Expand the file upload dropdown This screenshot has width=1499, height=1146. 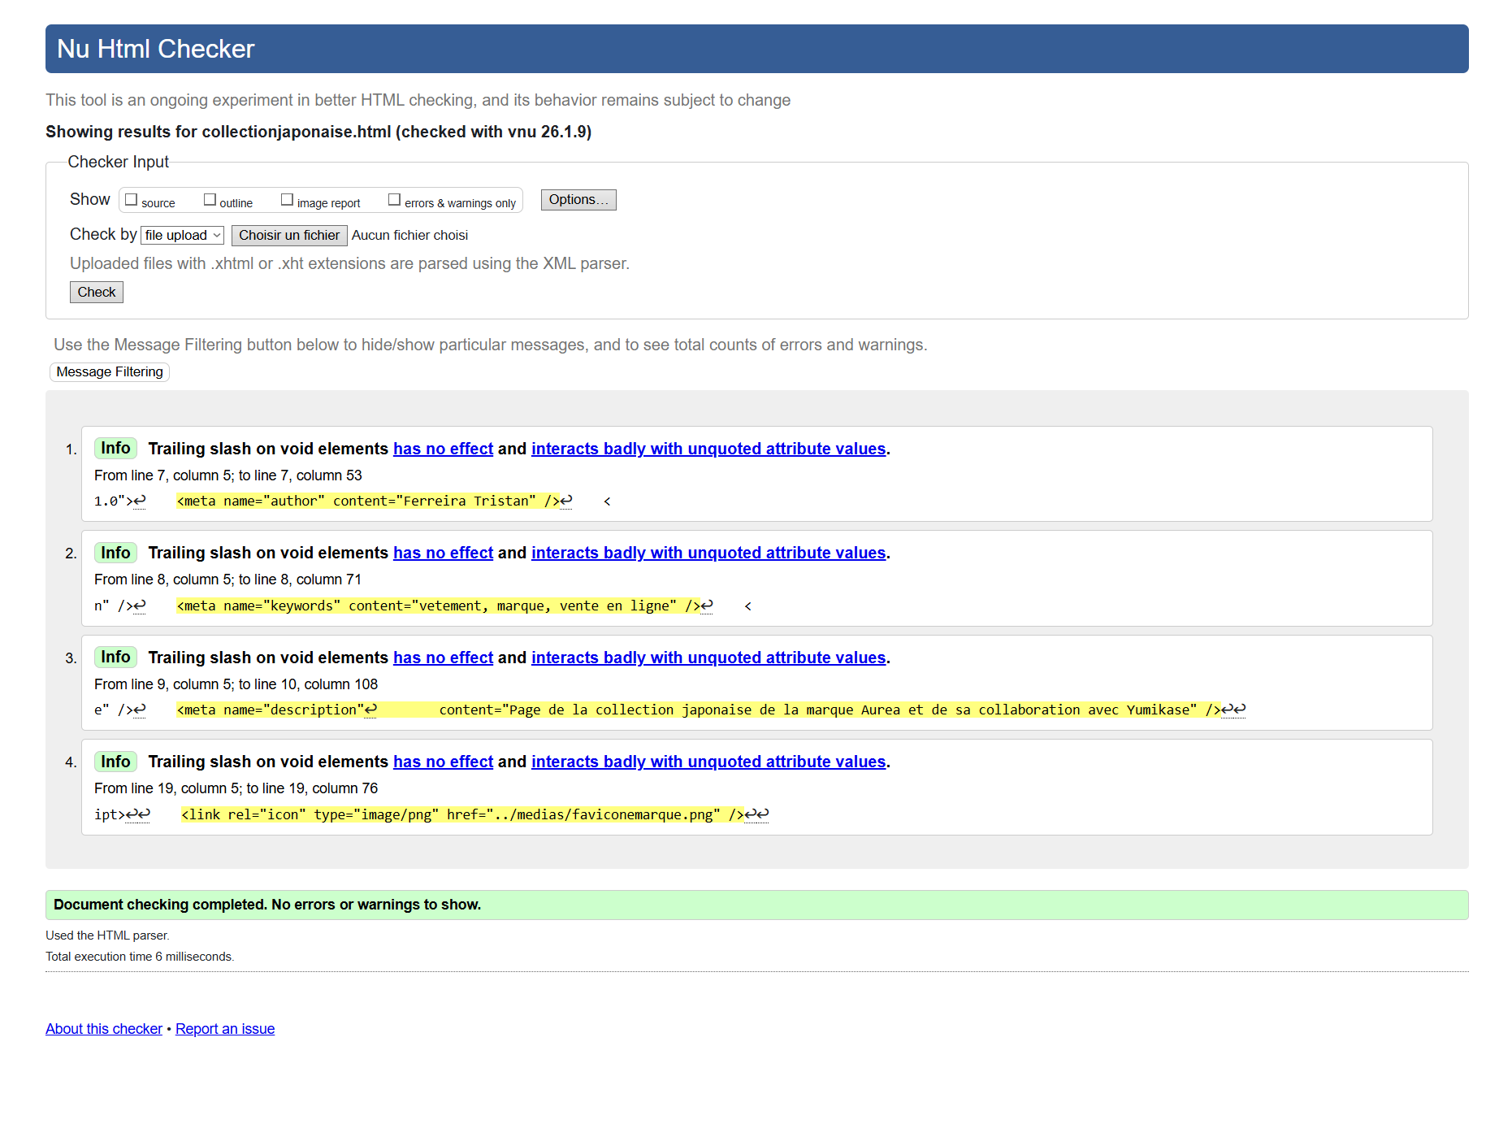pos(183,236)
